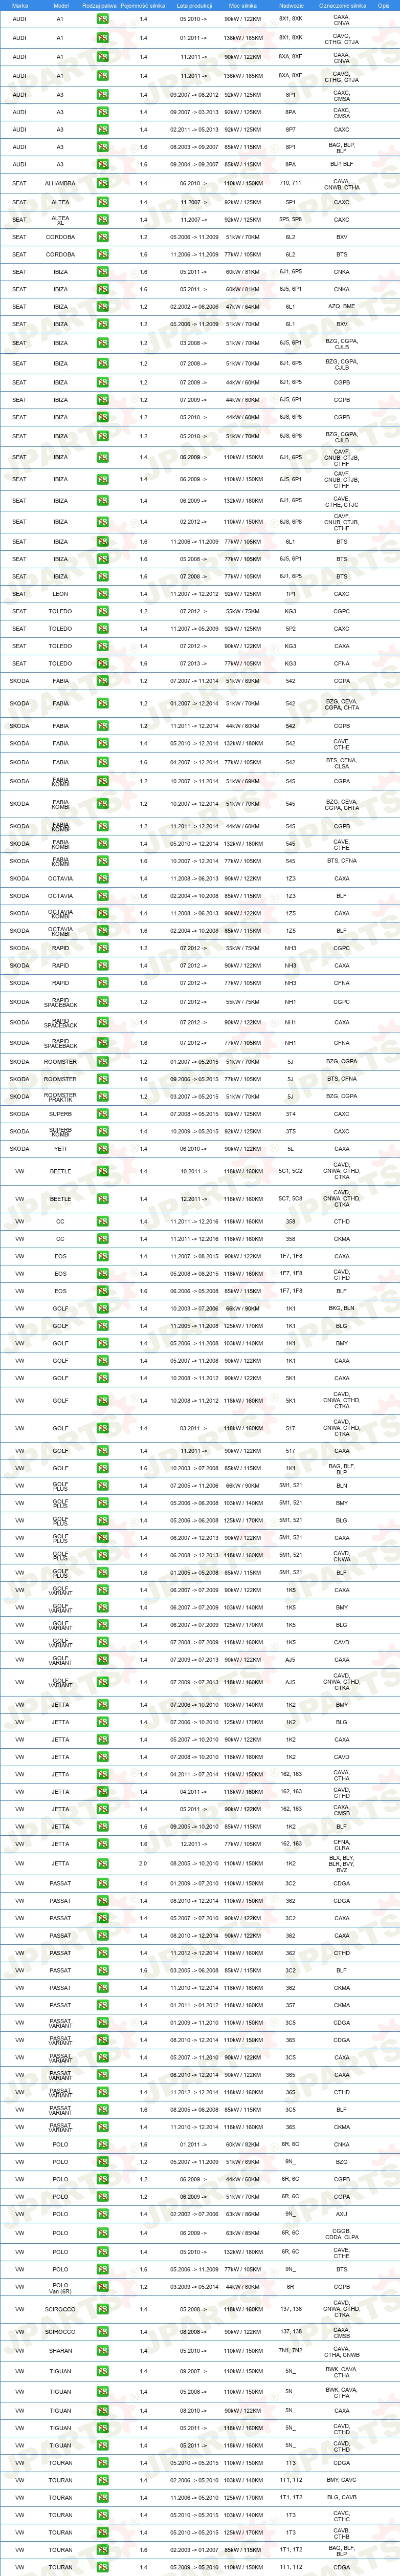Click the 'SUPERB KOMBI' model cell
Image resolution: width=400 pixels, height=2576 pixels.
(x=60, y=1132)
